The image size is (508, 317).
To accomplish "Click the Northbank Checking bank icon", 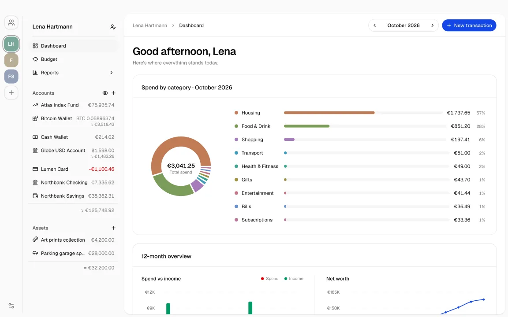I will click(x=35, y=182).
